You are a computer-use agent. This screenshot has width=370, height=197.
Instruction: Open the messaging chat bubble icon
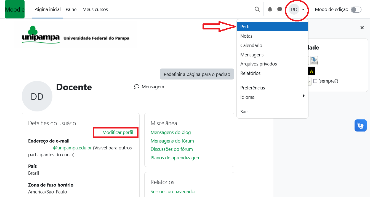pyautogui.click(x=280, y=9)
